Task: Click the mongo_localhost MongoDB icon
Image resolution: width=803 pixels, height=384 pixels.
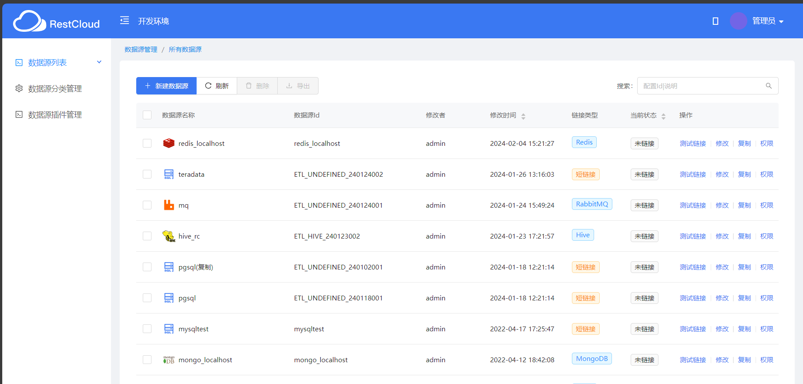Action: (x=169, y=360)
